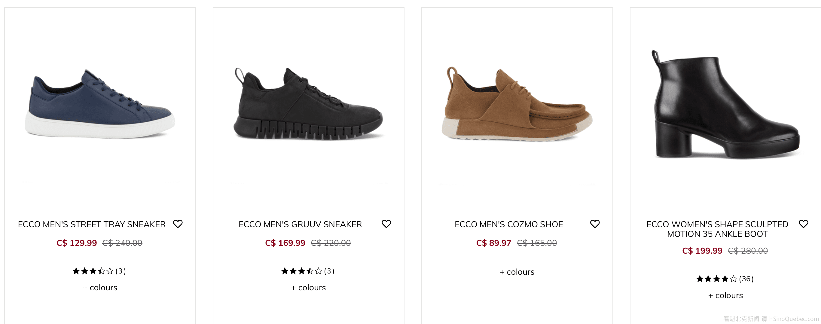View Gruuv Sneaker's star rating reviews
This screenshot has width=821, height=324.
(x=307, y=271)
